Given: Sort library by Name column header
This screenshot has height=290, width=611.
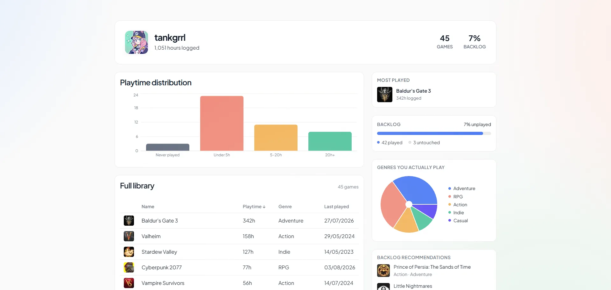Looking at the screenshot, I should [148, 207].
